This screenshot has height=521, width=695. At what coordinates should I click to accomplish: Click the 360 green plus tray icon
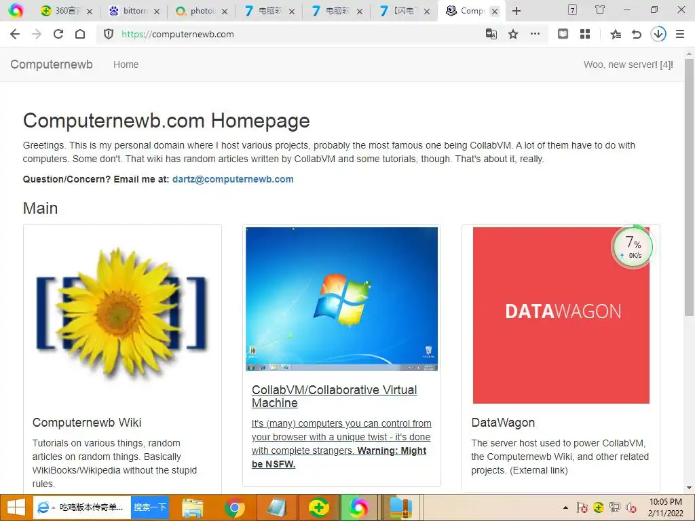coord(599,507)
